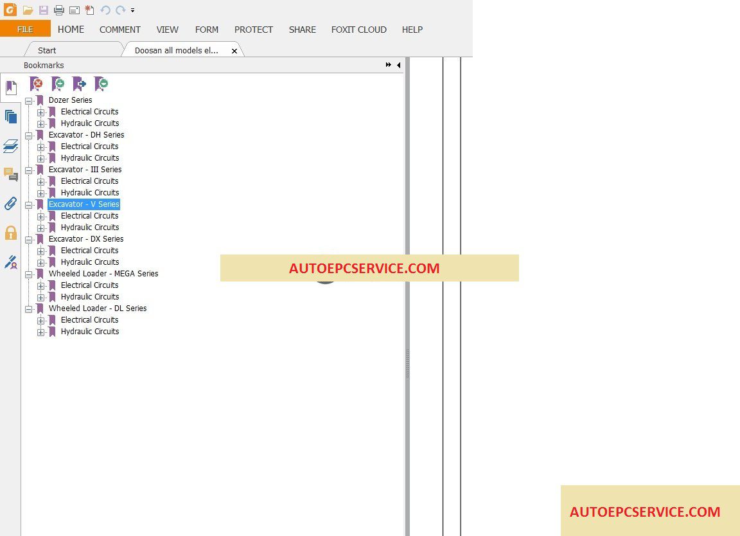This screenshot has height=536, width=740.
Task: Open the FOXIT CLOUD ribbon tab
Action: click(x=358, y=30)
